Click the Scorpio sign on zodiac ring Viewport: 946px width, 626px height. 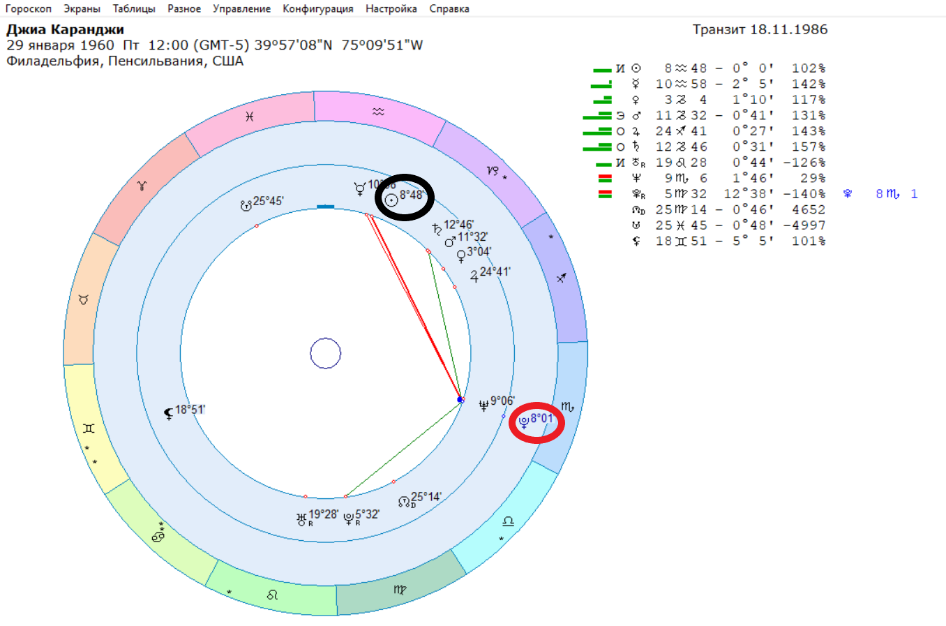(567, 407)
